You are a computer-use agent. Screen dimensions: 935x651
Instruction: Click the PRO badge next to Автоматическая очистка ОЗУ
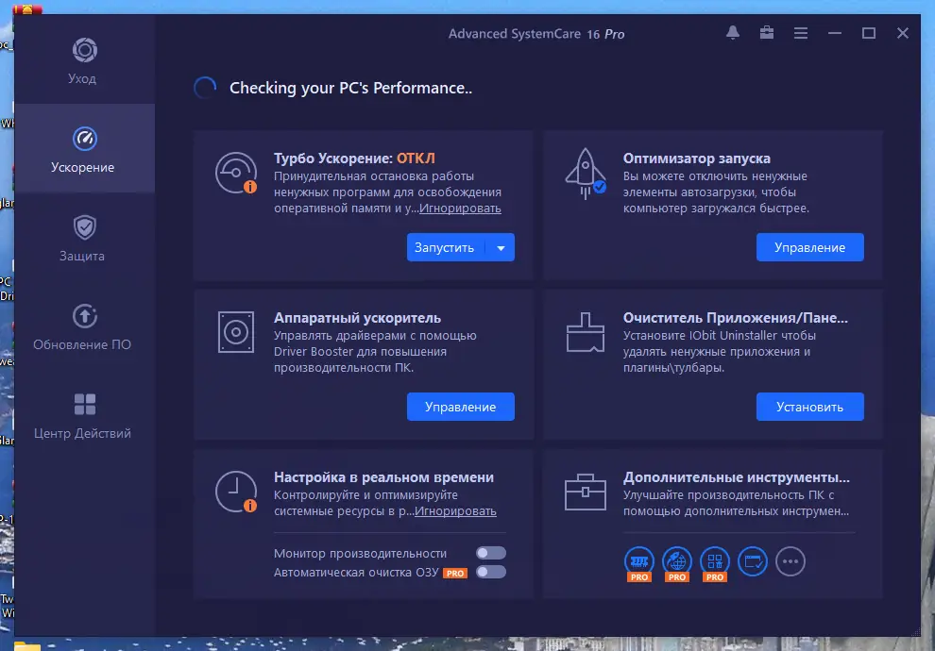455,573
